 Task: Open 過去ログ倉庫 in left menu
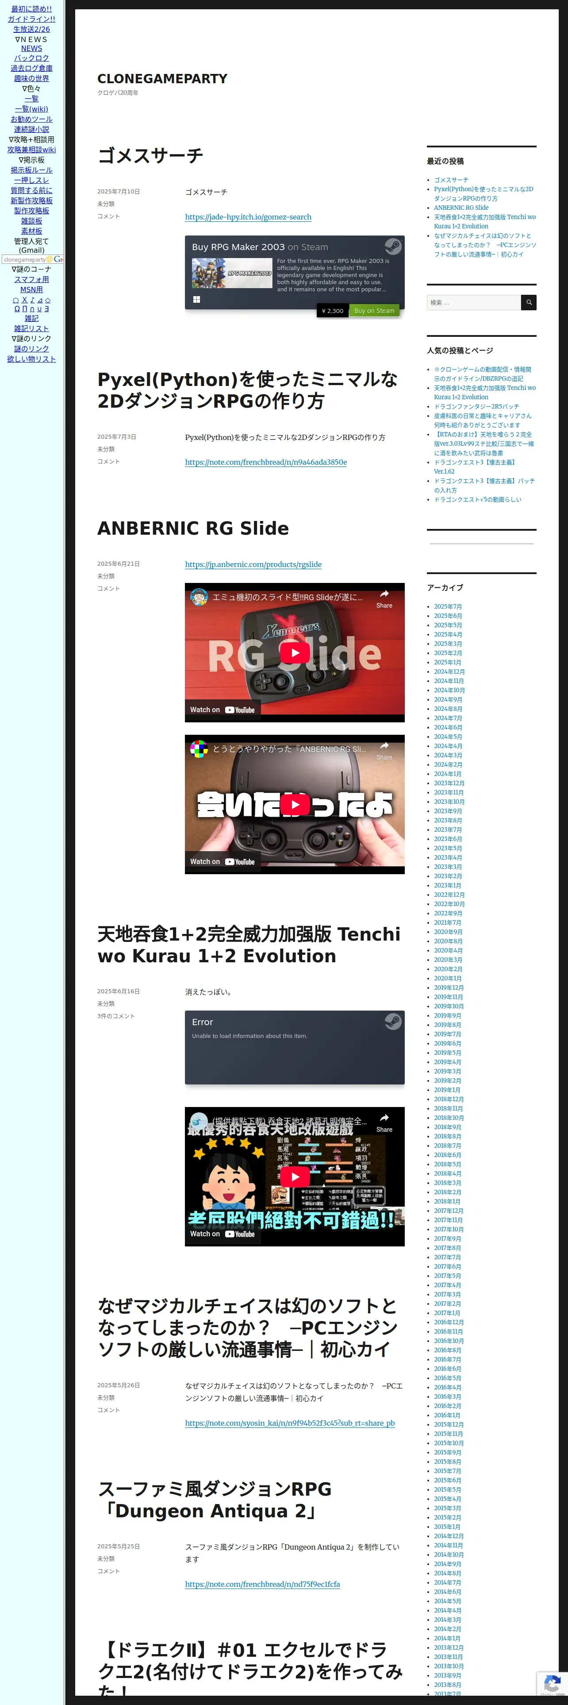click(x=32, y=68)
